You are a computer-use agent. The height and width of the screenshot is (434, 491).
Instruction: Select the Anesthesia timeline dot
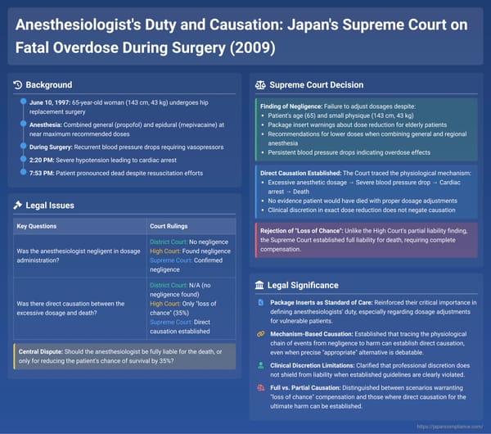click(x=24, y=124)
